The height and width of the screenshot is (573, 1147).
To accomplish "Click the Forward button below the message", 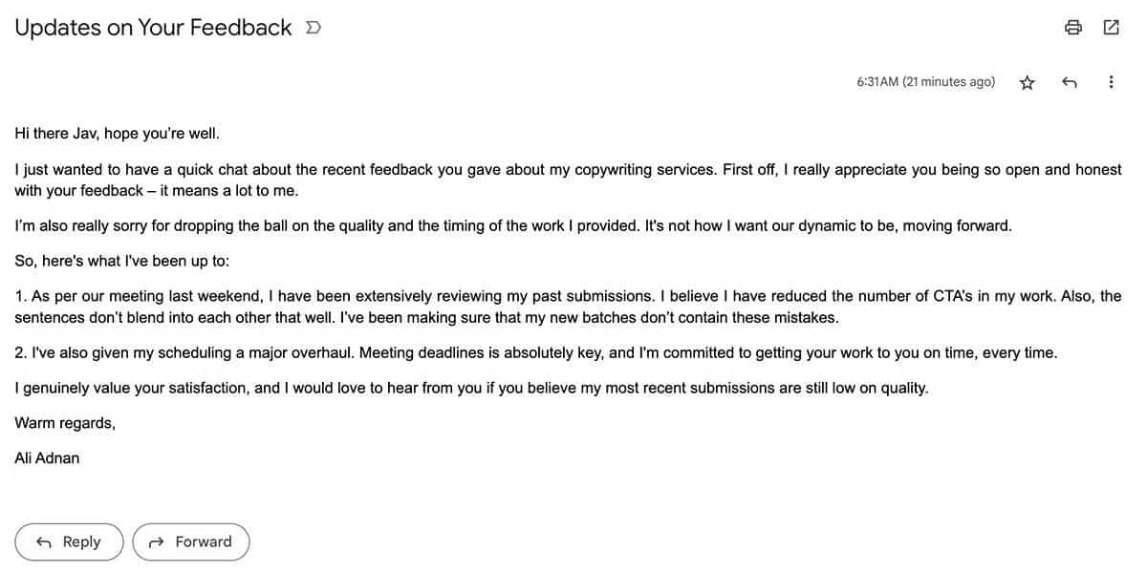I will click(x=191, y=541).
